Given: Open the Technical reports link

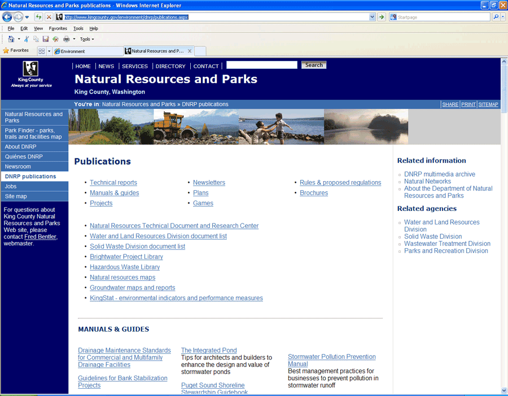Looking at the screenshot, I should pyautogui.click(x=113, y=183).
